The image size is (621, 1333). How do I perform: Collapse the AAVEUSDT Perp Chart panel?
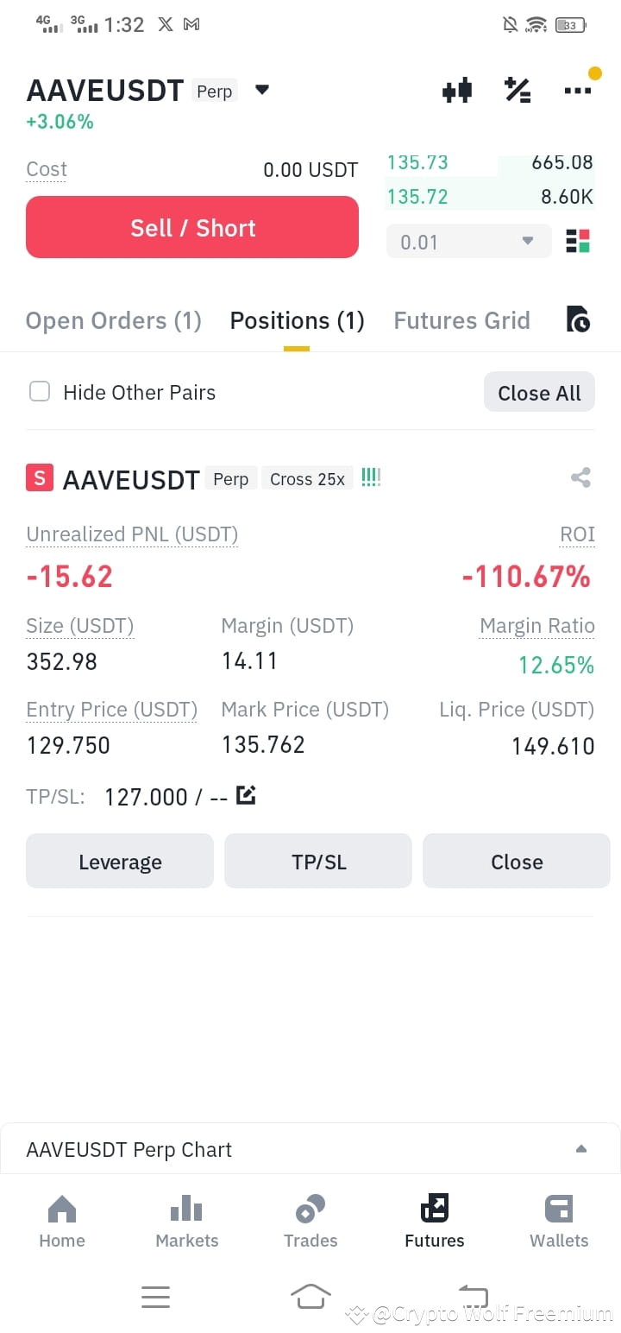pos(581,1148)
